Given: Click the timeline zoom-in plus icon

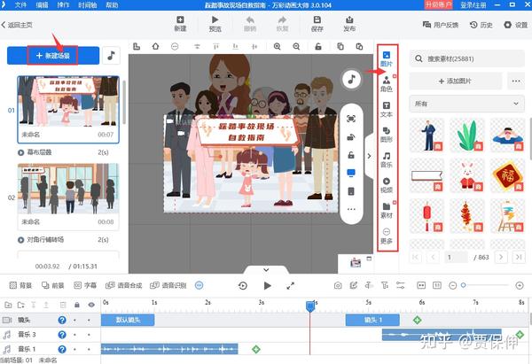Looking at the screenshot, I should (x=520, y=285).
